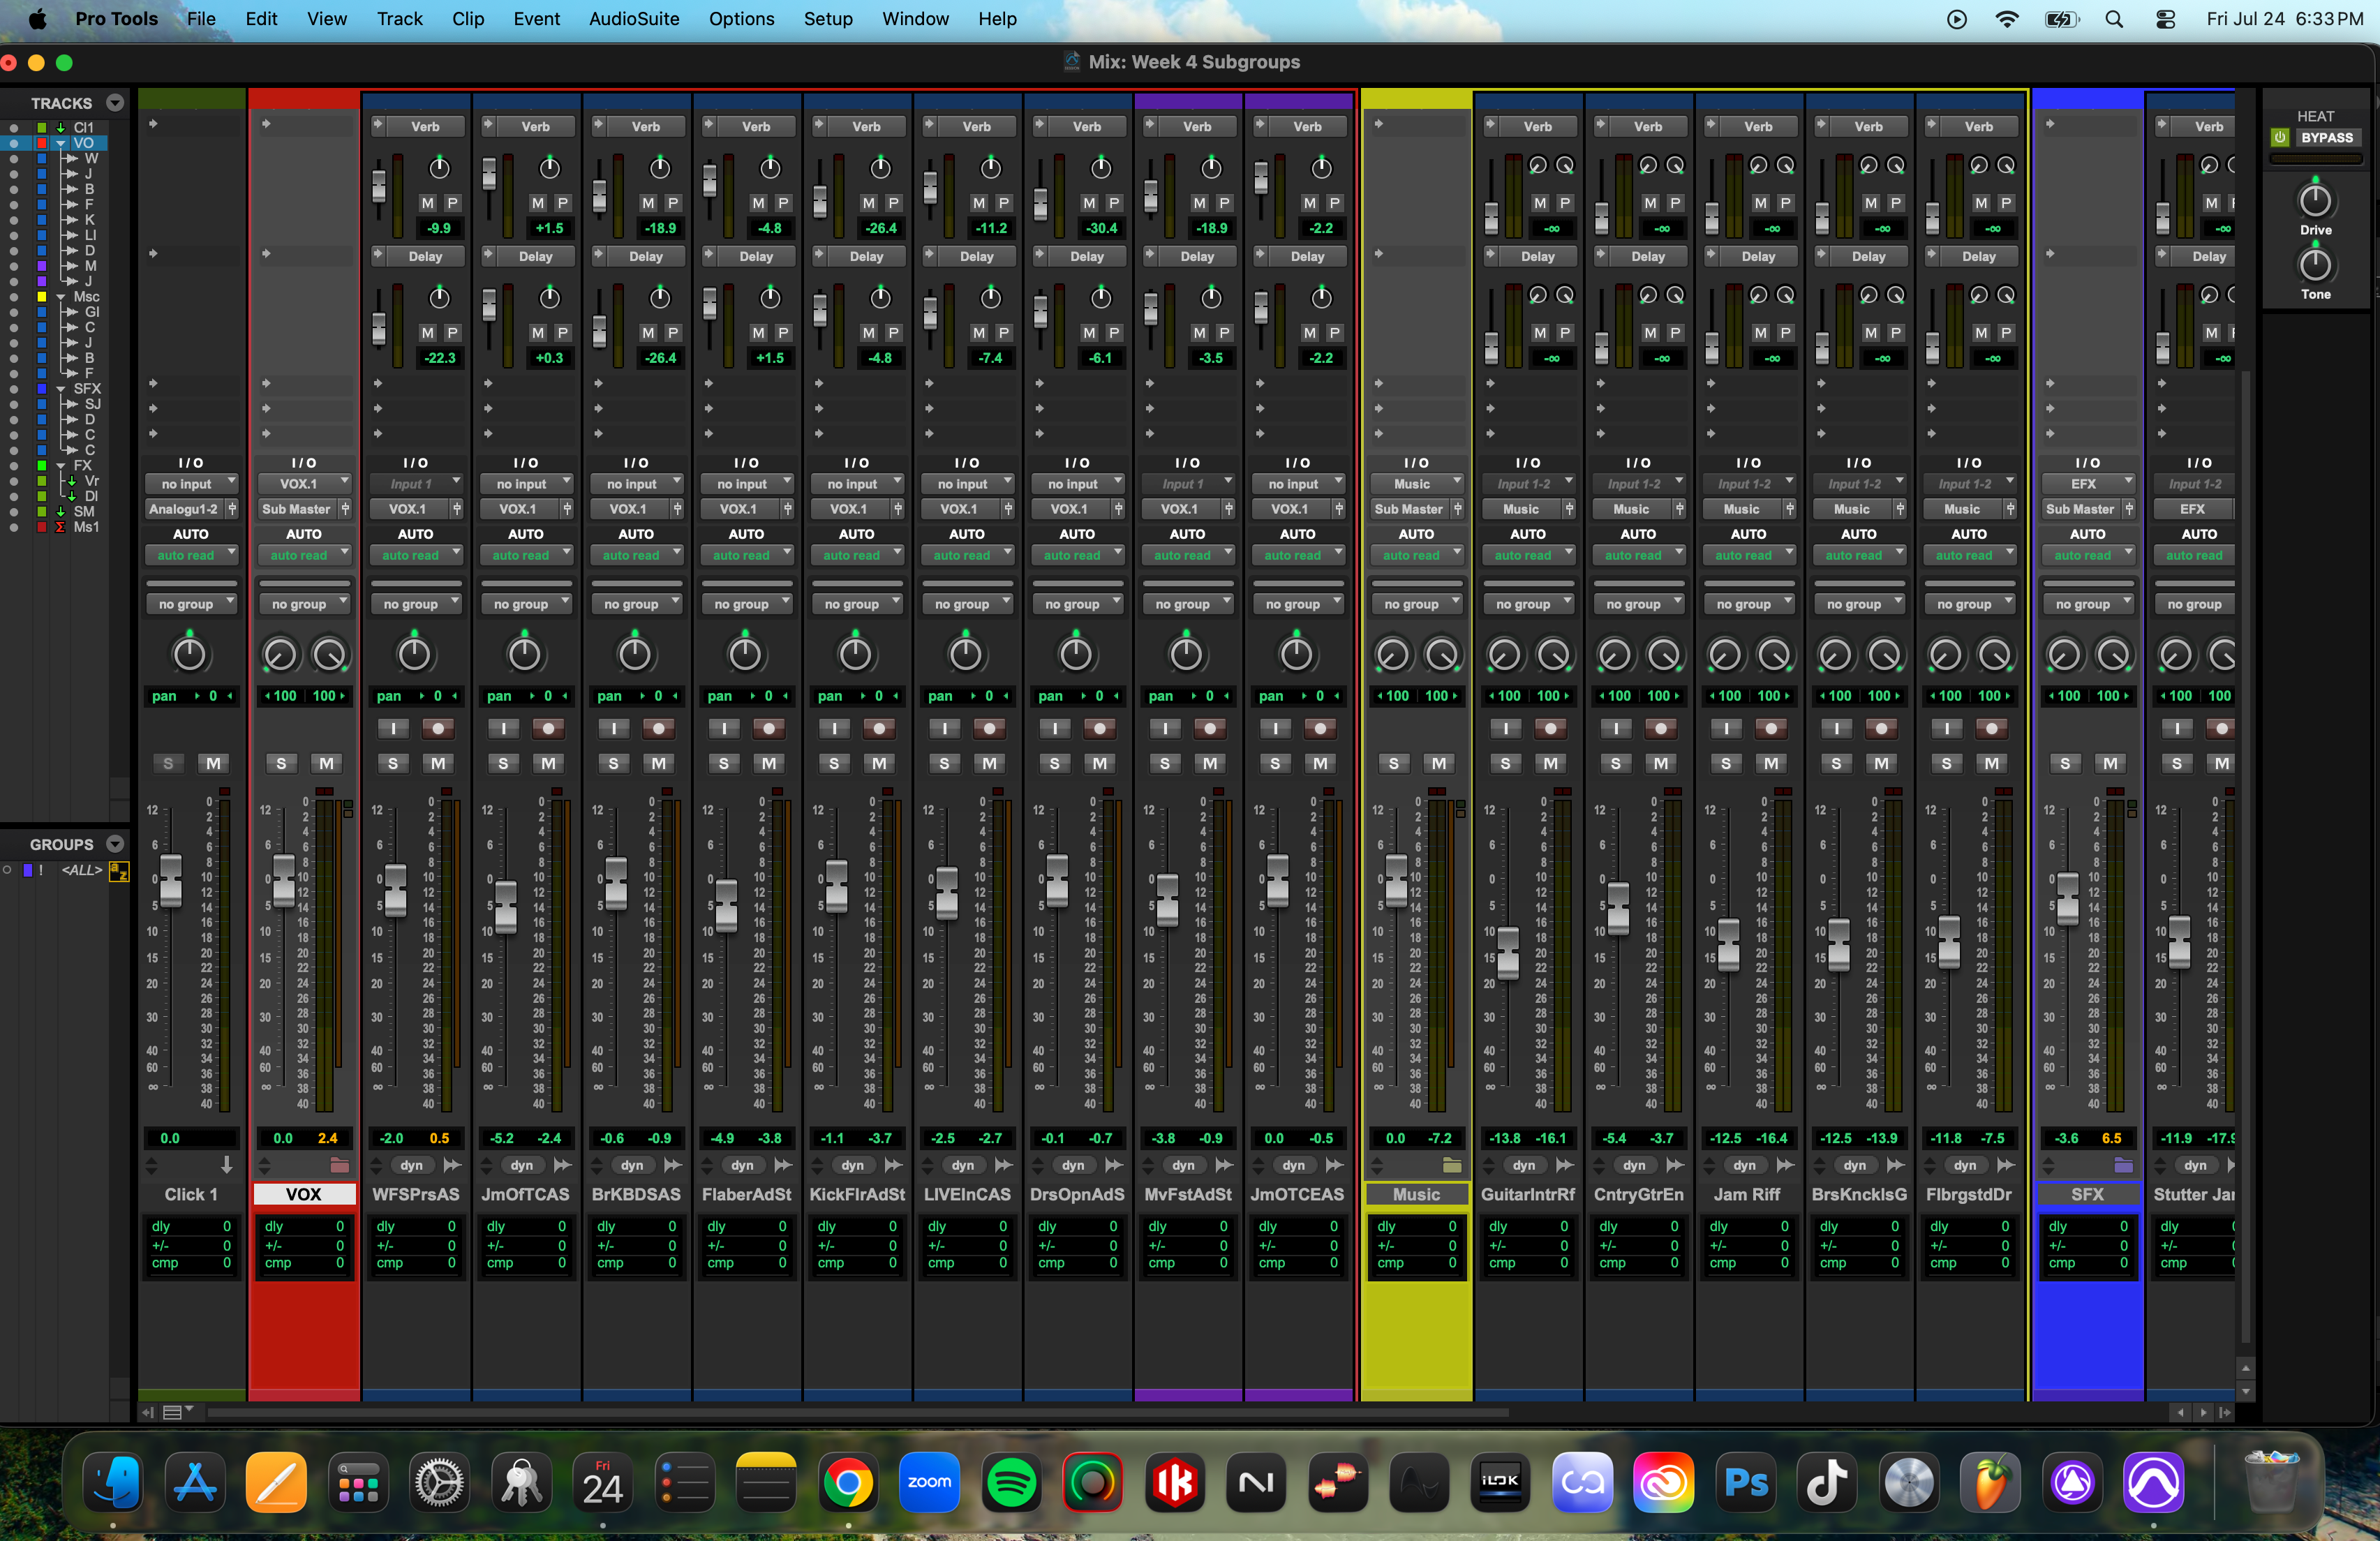Open VOX track no group selector
2380x1541 pixels.
tap(304, 604)
